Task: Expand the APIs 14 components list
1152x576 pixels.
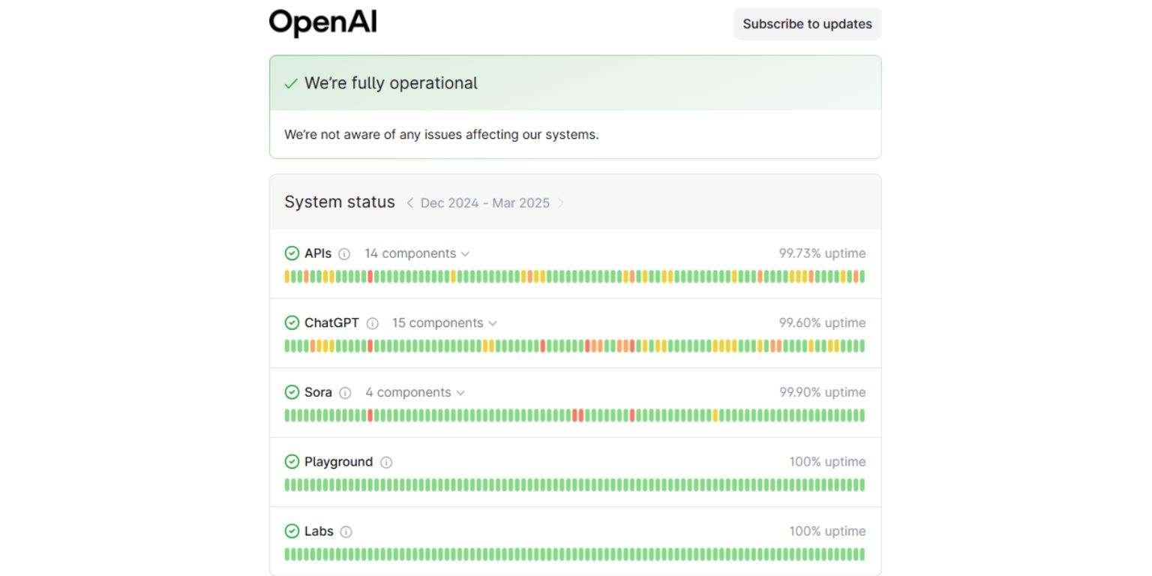Action: pyautogui.click(x=417, y=253)
